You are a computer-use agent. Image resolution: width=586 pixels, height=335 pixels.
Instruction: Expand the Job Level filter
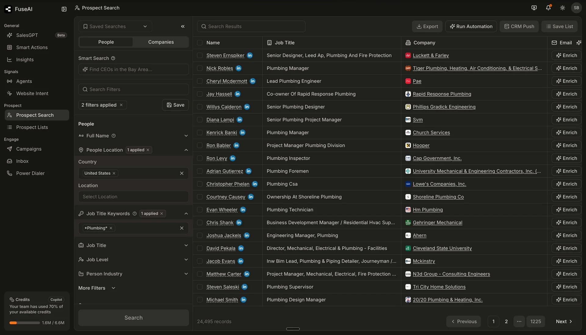click(x=133, y=259)
